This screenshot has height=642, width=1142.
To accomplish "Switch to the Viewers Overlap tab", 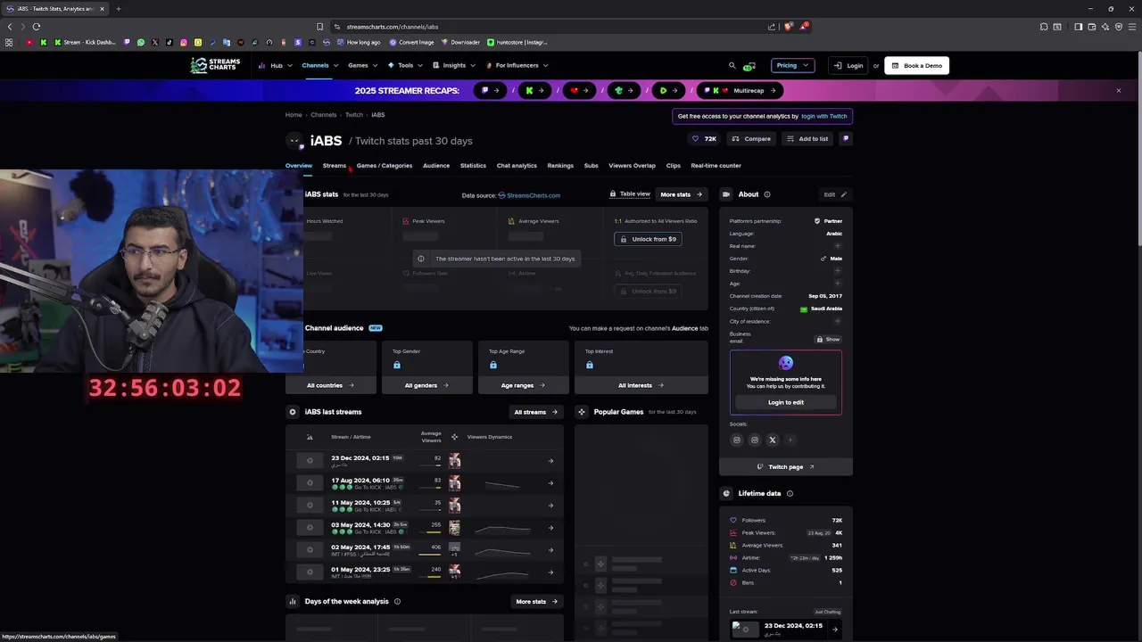I will (632, 165).
